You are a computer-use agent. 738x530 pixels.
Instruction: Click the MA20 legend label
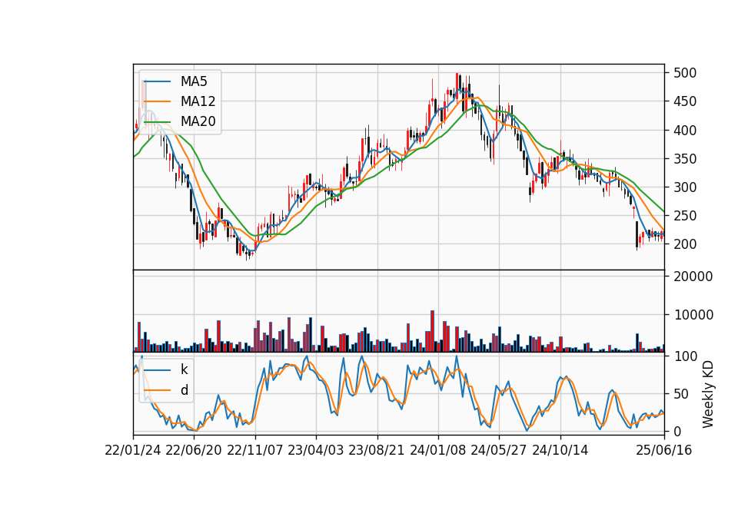point(198,121)
